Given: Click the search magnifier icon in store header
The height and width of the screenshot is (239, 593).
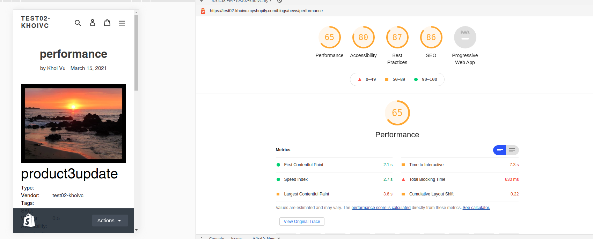Looking at the screenshot, I should click(x=78, y=23).
